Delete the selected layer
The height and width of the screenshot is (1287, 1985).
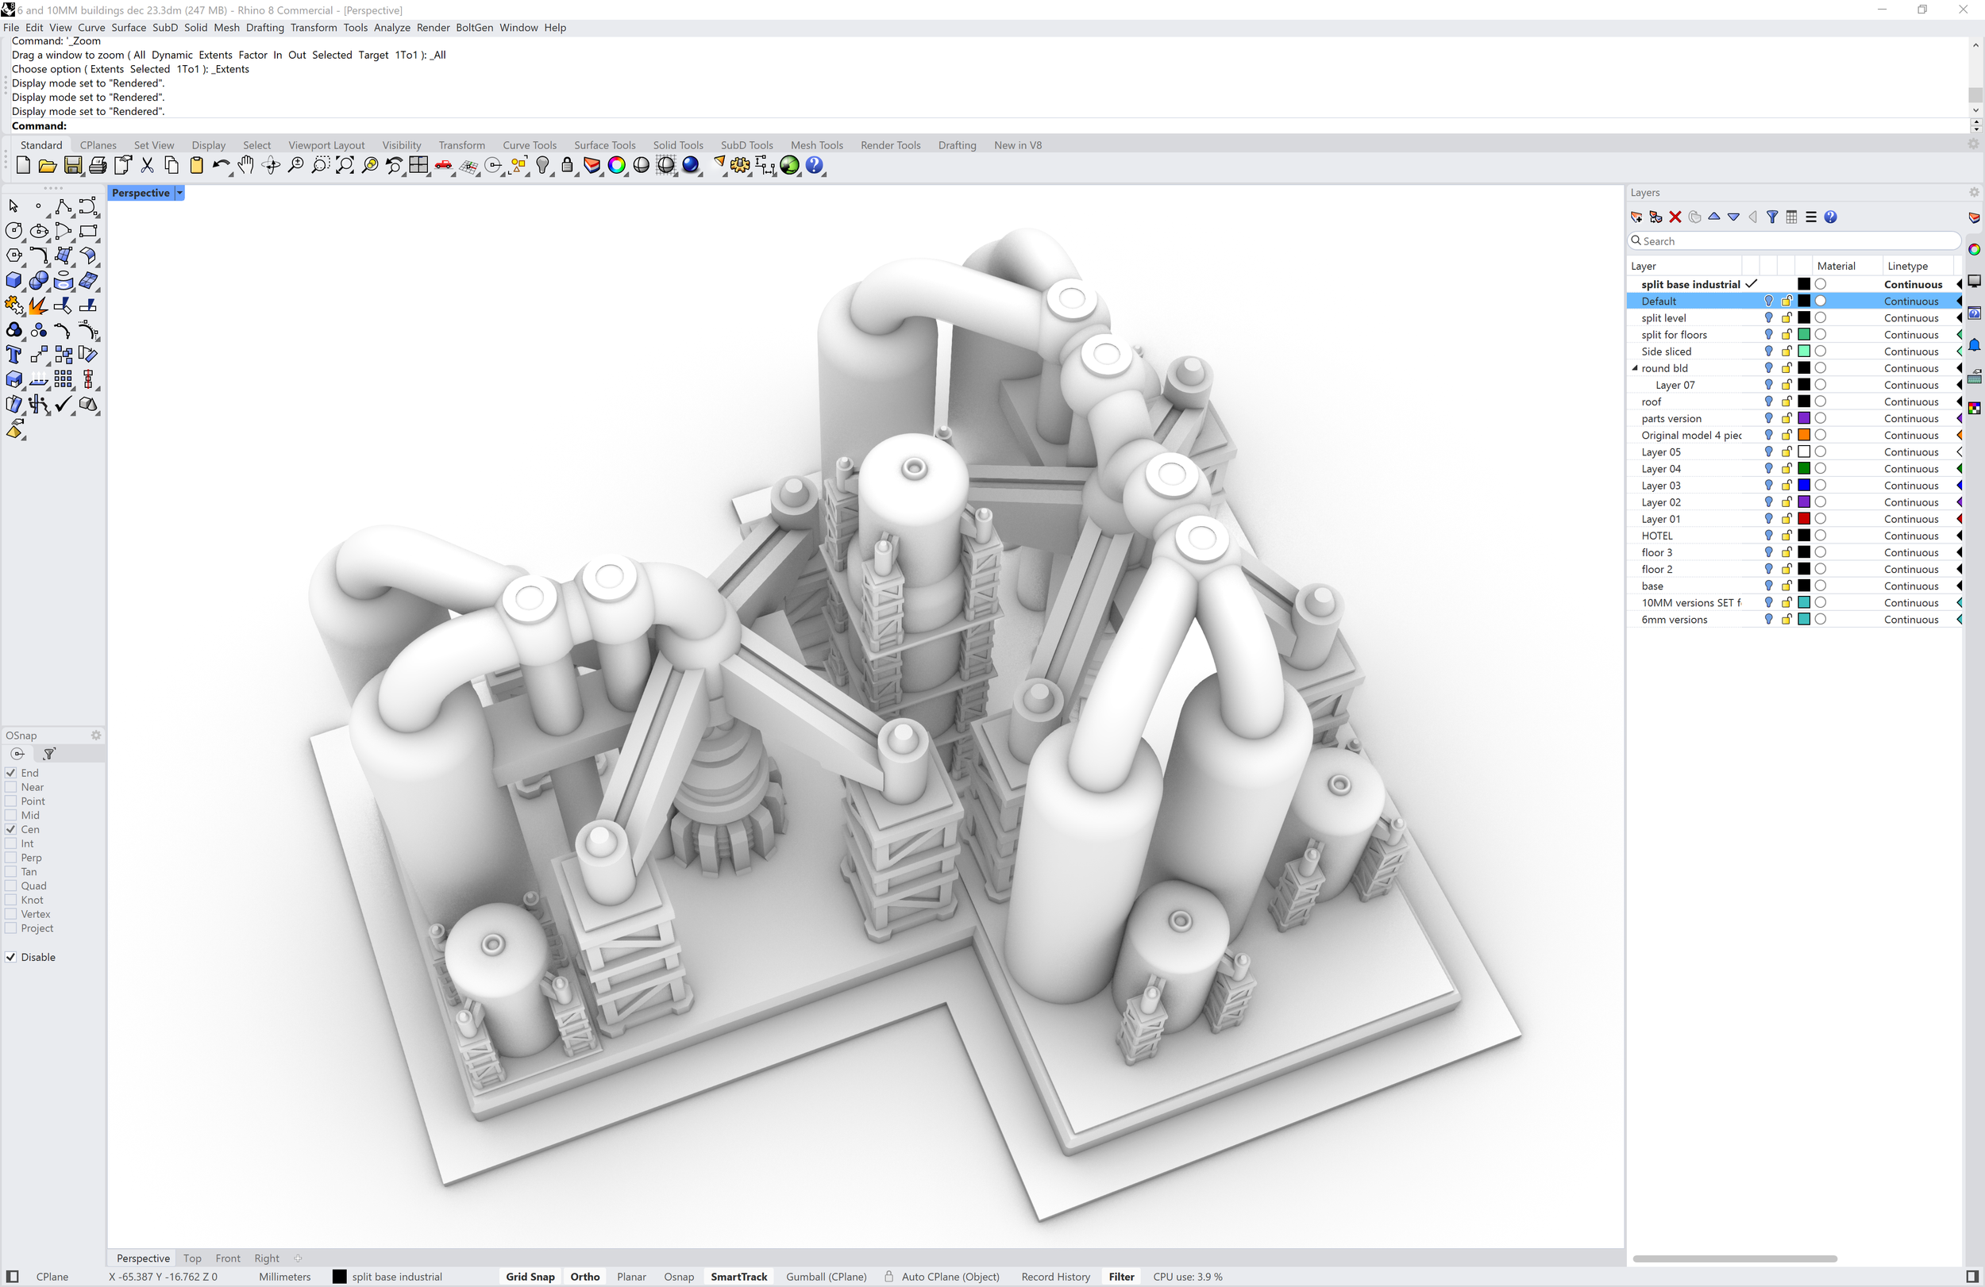pos(1675,217)
